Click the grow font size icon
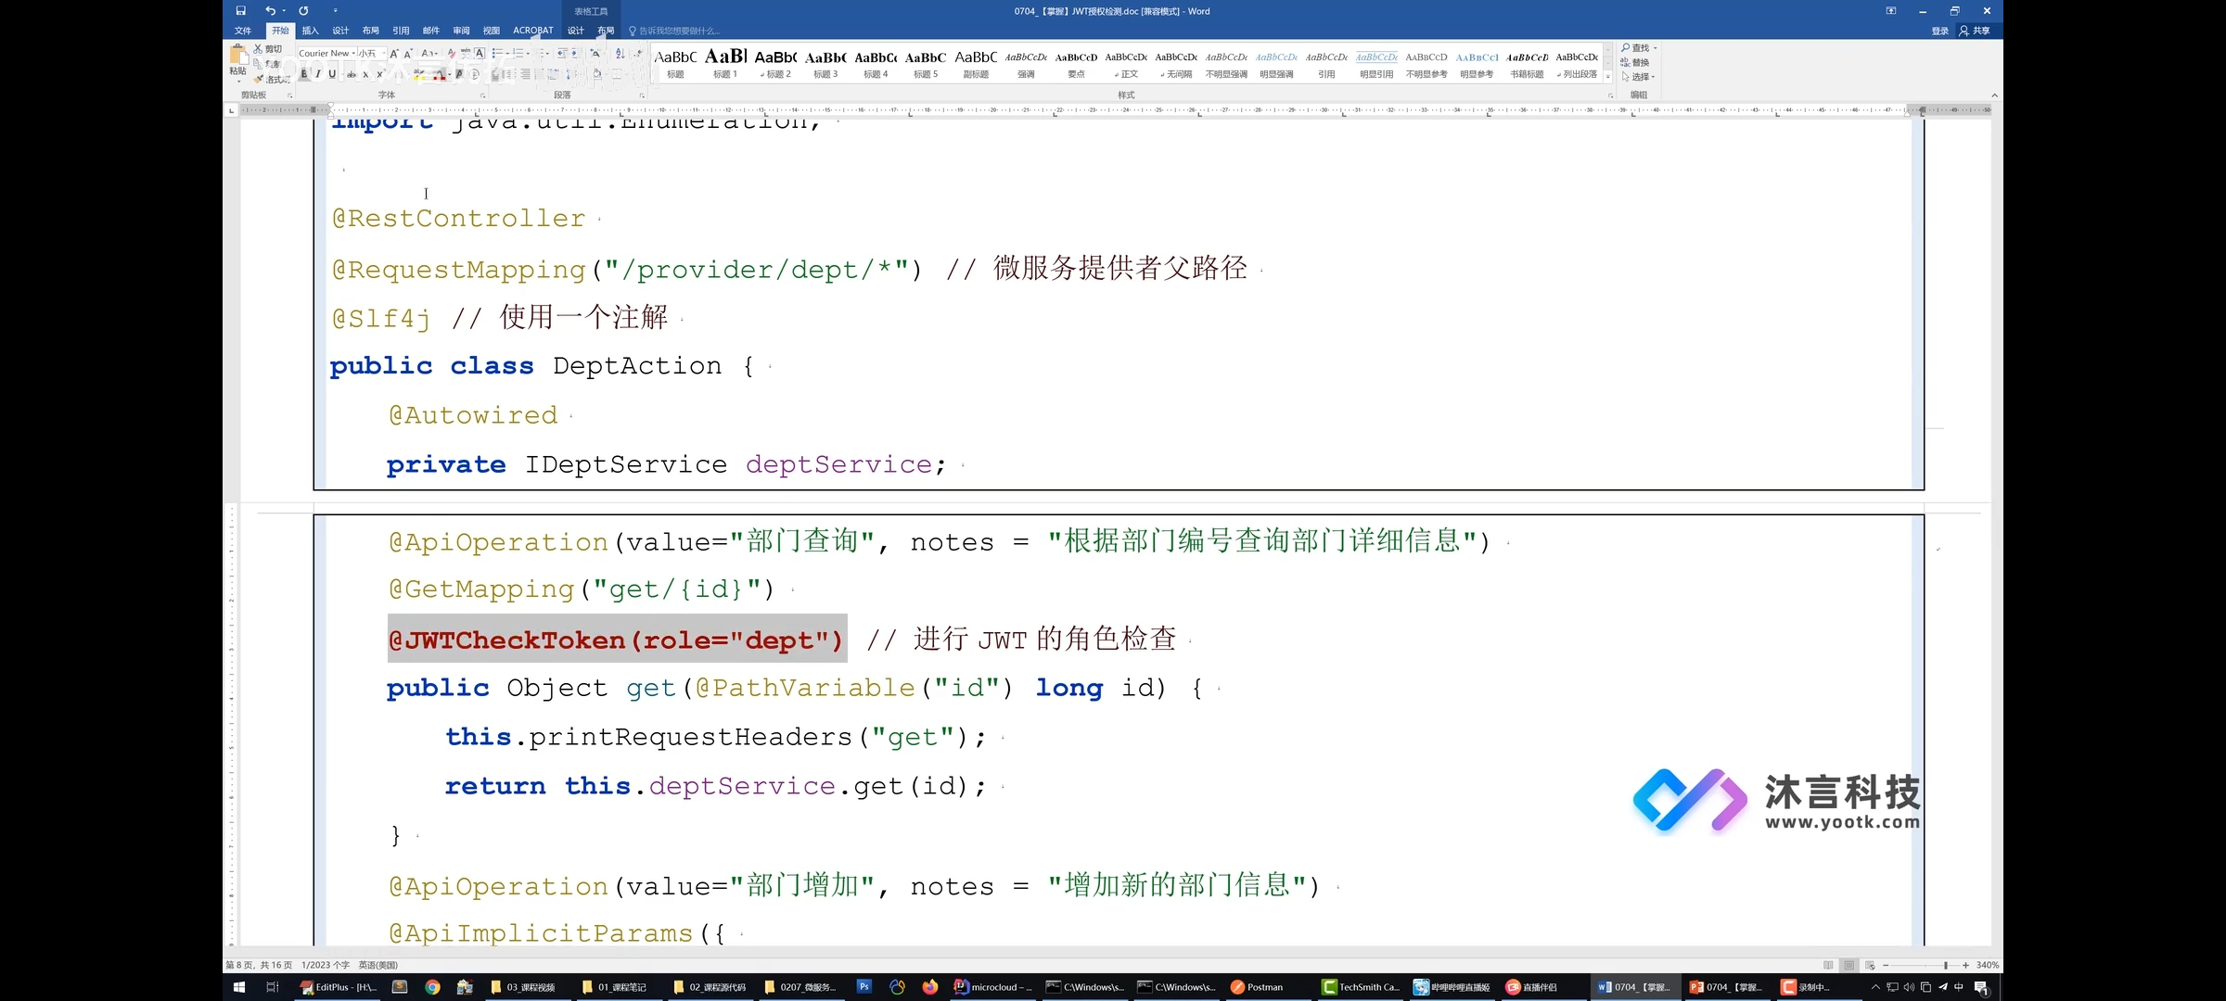Viewport: 2226px width, 1001px height. click(394, 54)
